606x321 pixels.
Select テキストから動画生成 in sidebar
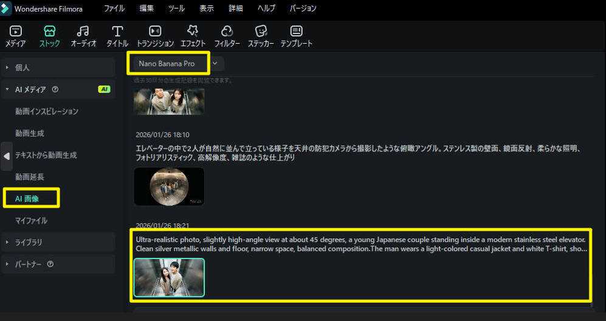(46, 155)
